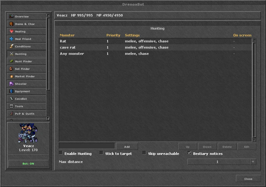
Task: Click the Level: 170 text
Action: [28, 150]
